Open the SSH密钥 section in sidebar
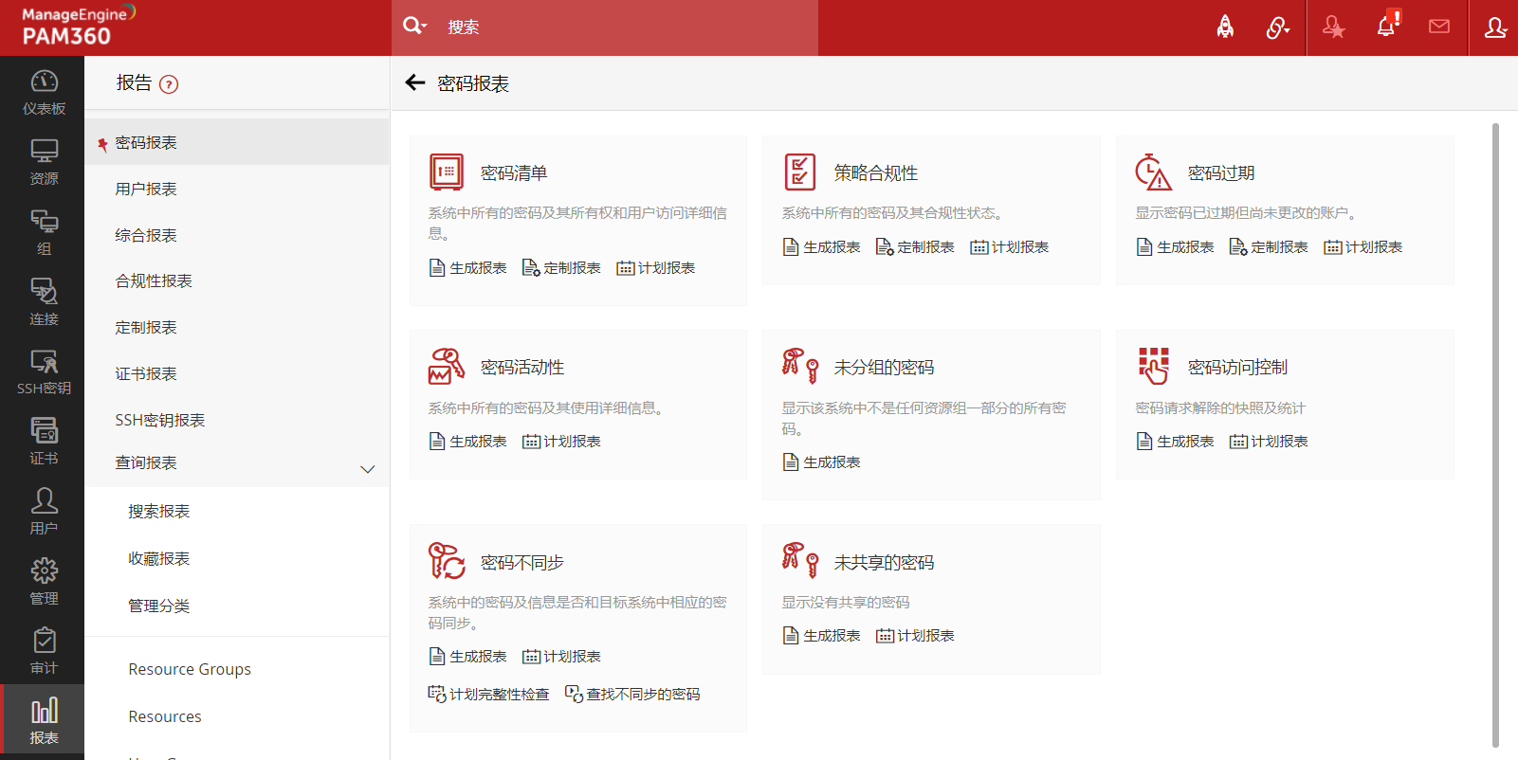The image size is (1518, 760). coord(44,371)
